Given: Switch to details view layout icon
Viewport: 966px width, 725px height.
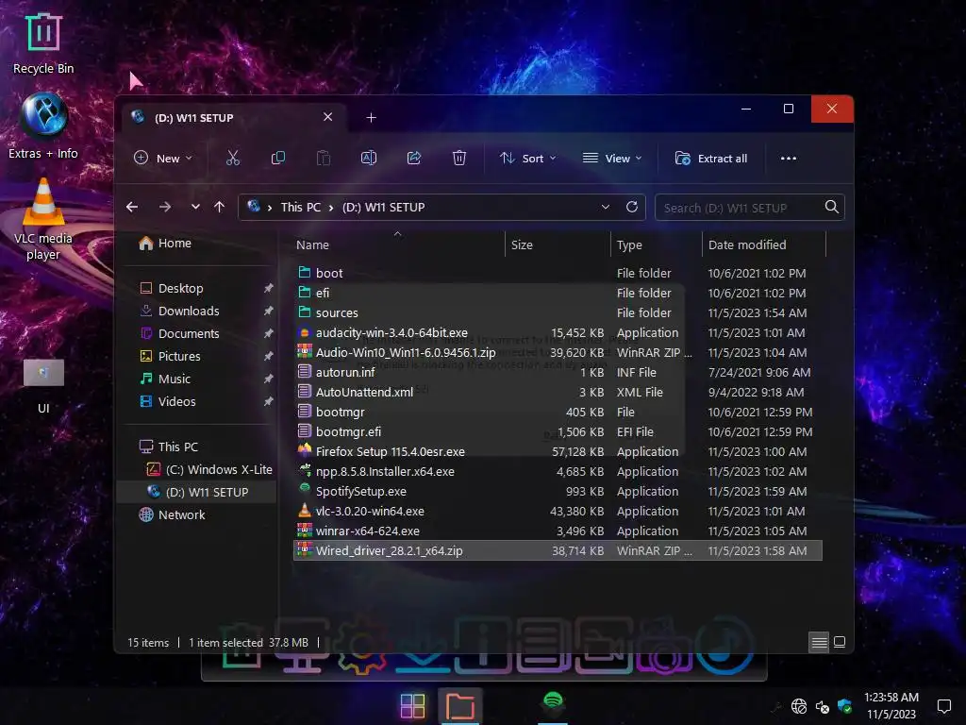Looking at the screenshot, I should pos(819,642).
